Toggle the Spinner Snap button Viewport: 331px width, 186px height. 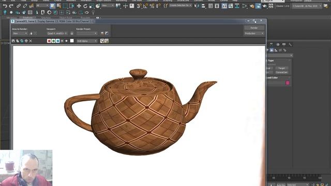tap(158, 6)
